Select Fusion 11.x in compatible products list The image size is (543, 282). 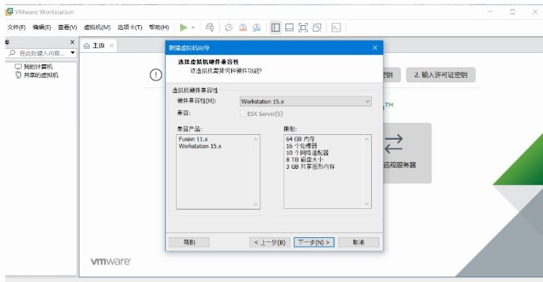[193, 139]
